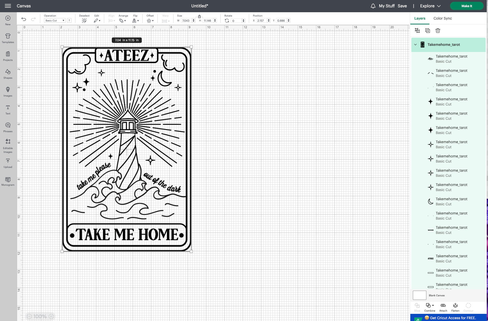Switch to the Color Sync tab

(443, 18)
